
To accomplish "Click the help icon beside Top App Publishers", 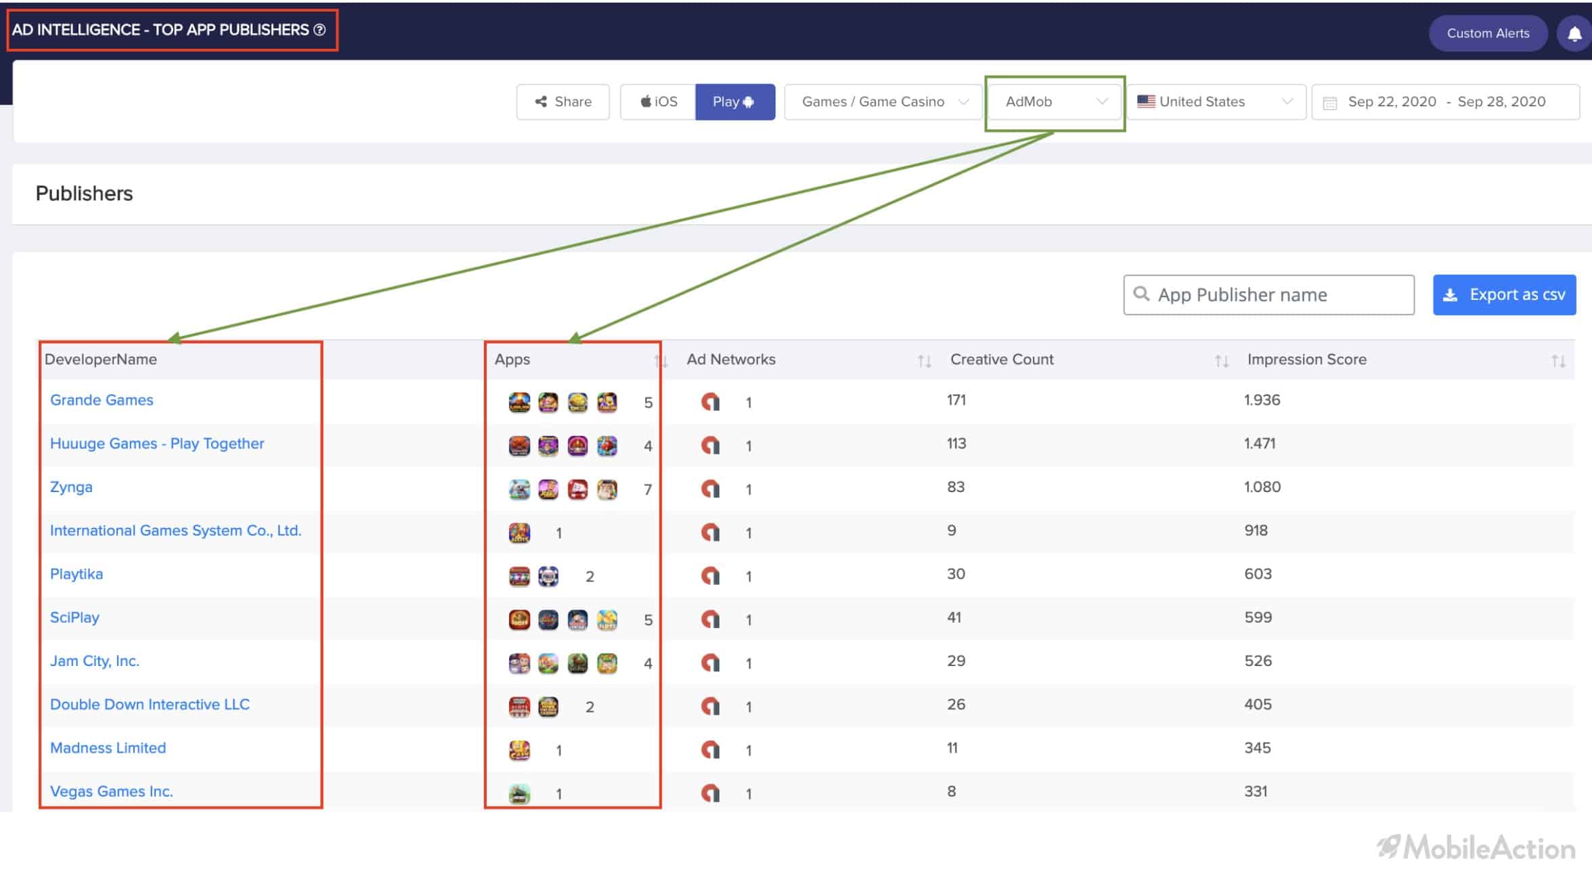I will (x=319, y=30).
